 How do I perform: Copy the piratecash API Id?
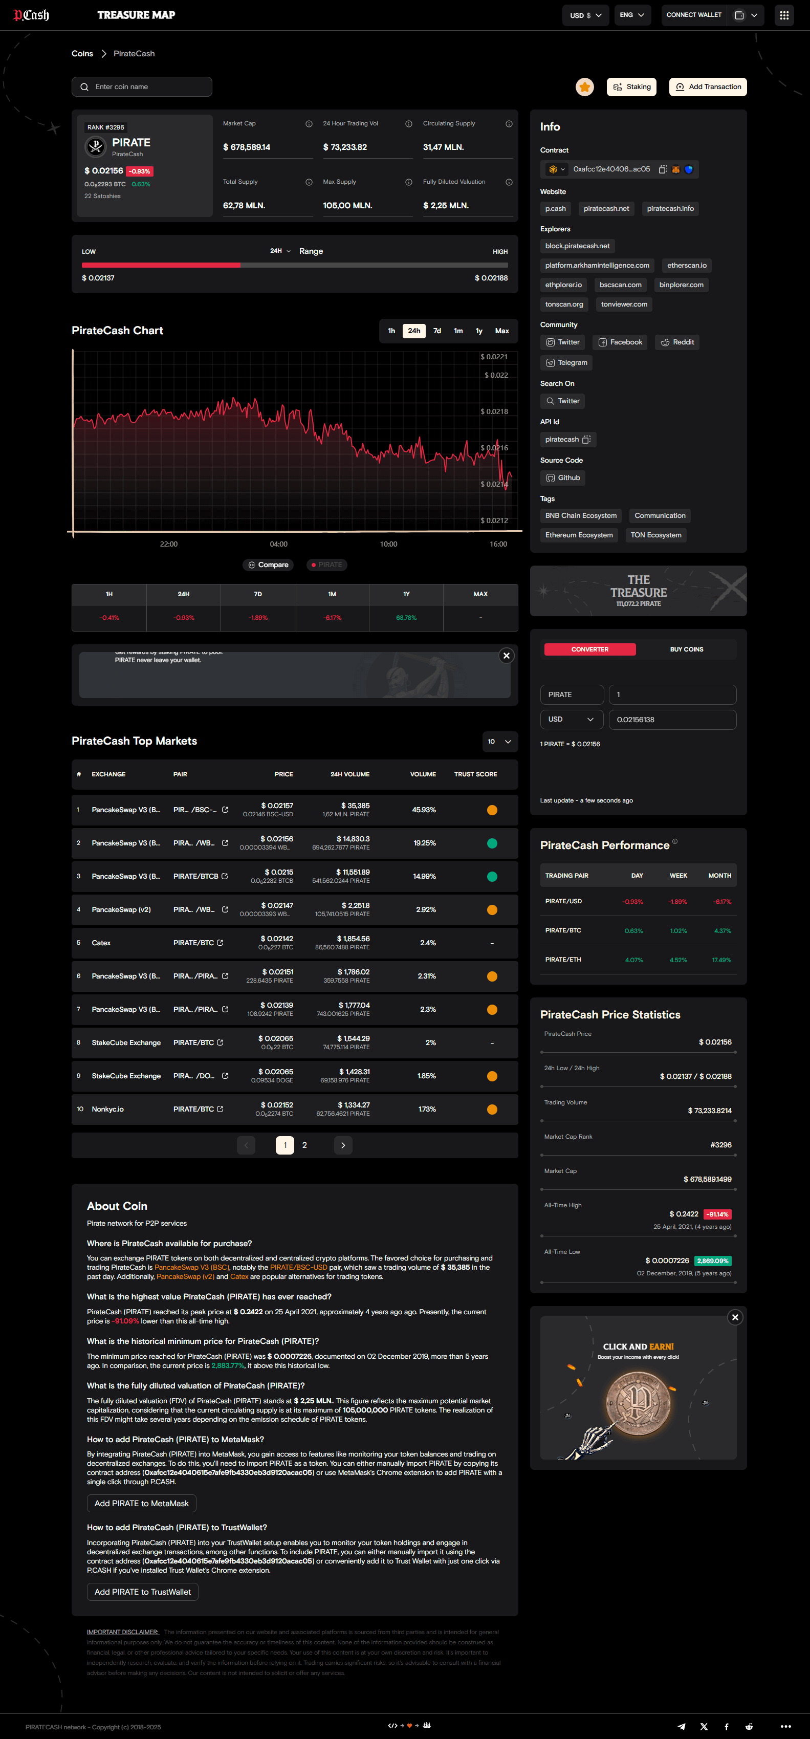586,440
